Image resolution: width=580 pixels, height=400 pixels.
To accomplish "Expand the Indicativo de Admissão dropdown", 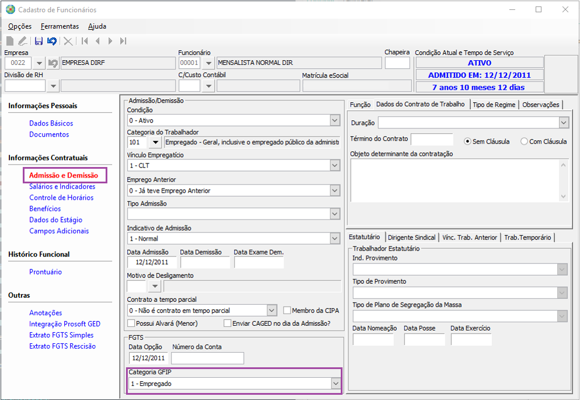I will [x=335, y=239].
